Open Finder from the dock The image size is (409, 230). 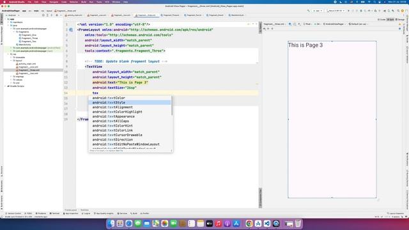click(111, 224)
